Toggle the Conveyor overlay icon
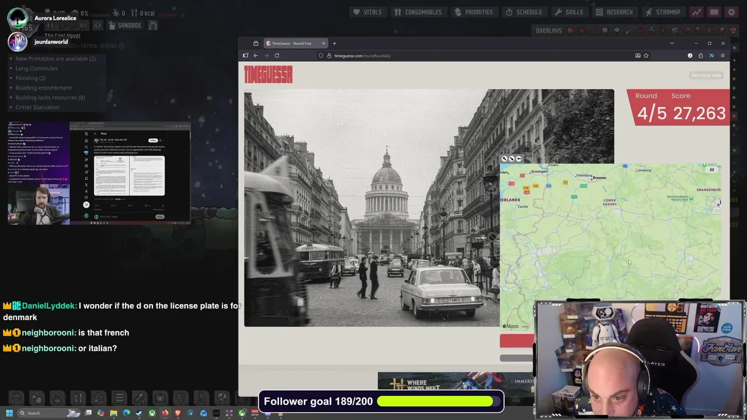747x420 pixels. click(721, 30)
